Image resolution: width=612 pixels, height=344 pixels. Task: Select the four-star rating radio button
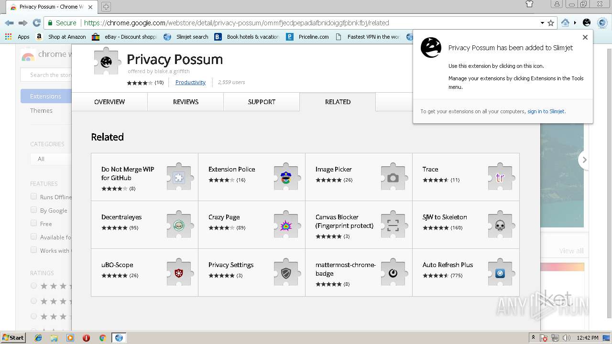click(33, 301)
